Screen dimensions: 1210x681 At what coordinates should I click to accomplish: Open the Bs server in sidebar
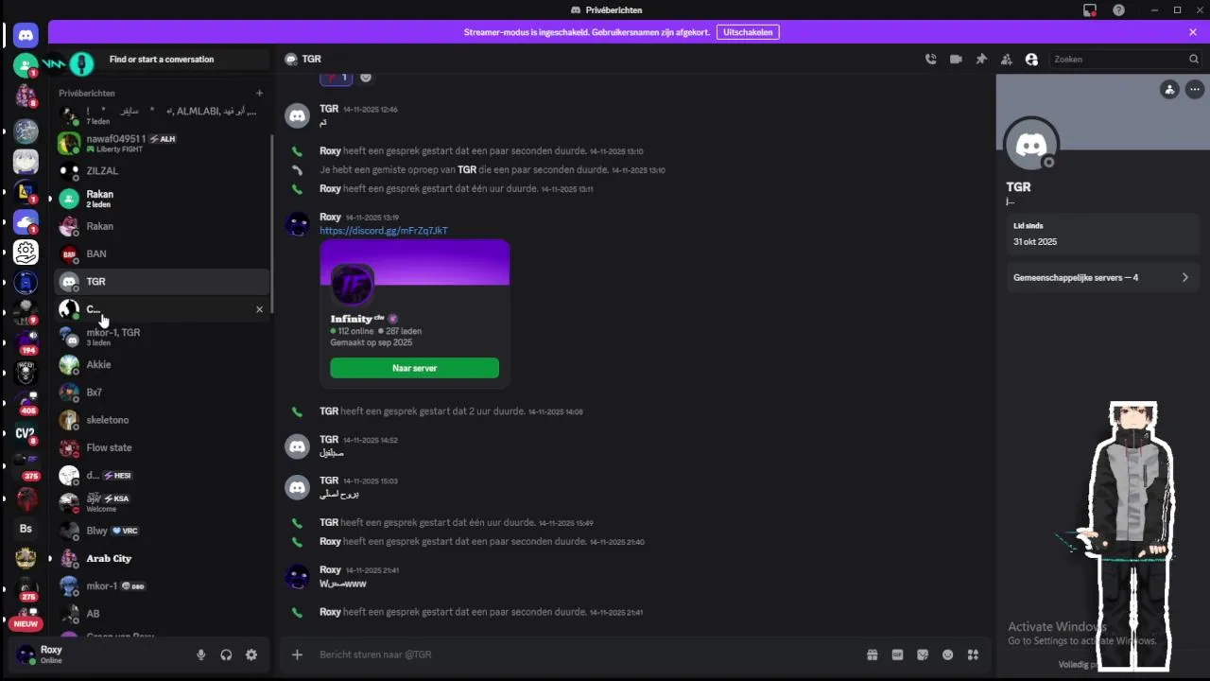[26, 529]
